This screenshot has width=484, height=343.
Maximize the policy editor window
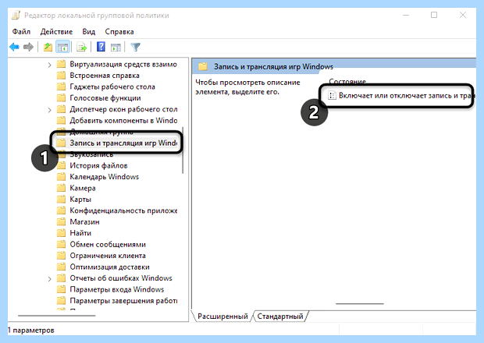click(434, 15)
